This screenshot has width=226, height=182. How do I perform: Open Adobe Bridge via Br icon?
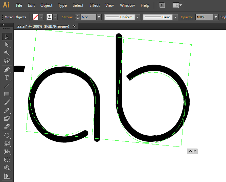162,5
